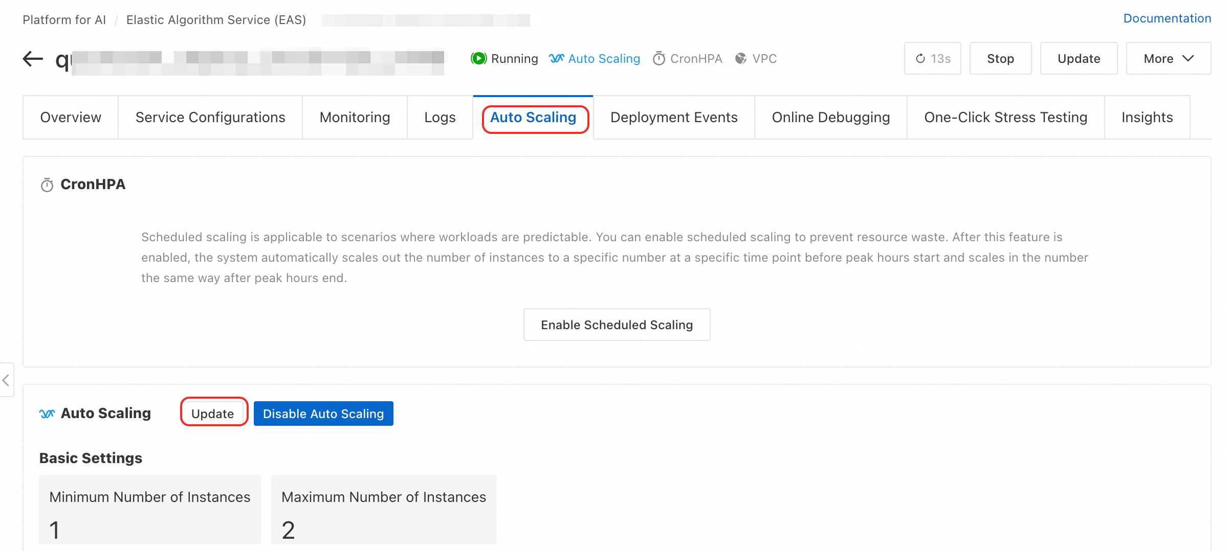The height and width of the screenshot is (551, 1228).
Task: Expand the collapsed left sidebar arrow
Action: pyautogui.click(x=6, y=380)
